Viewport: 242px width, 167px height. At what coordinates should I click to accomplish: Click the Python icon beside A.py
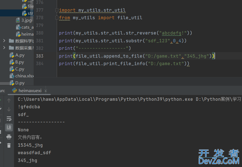click(12, 55)
